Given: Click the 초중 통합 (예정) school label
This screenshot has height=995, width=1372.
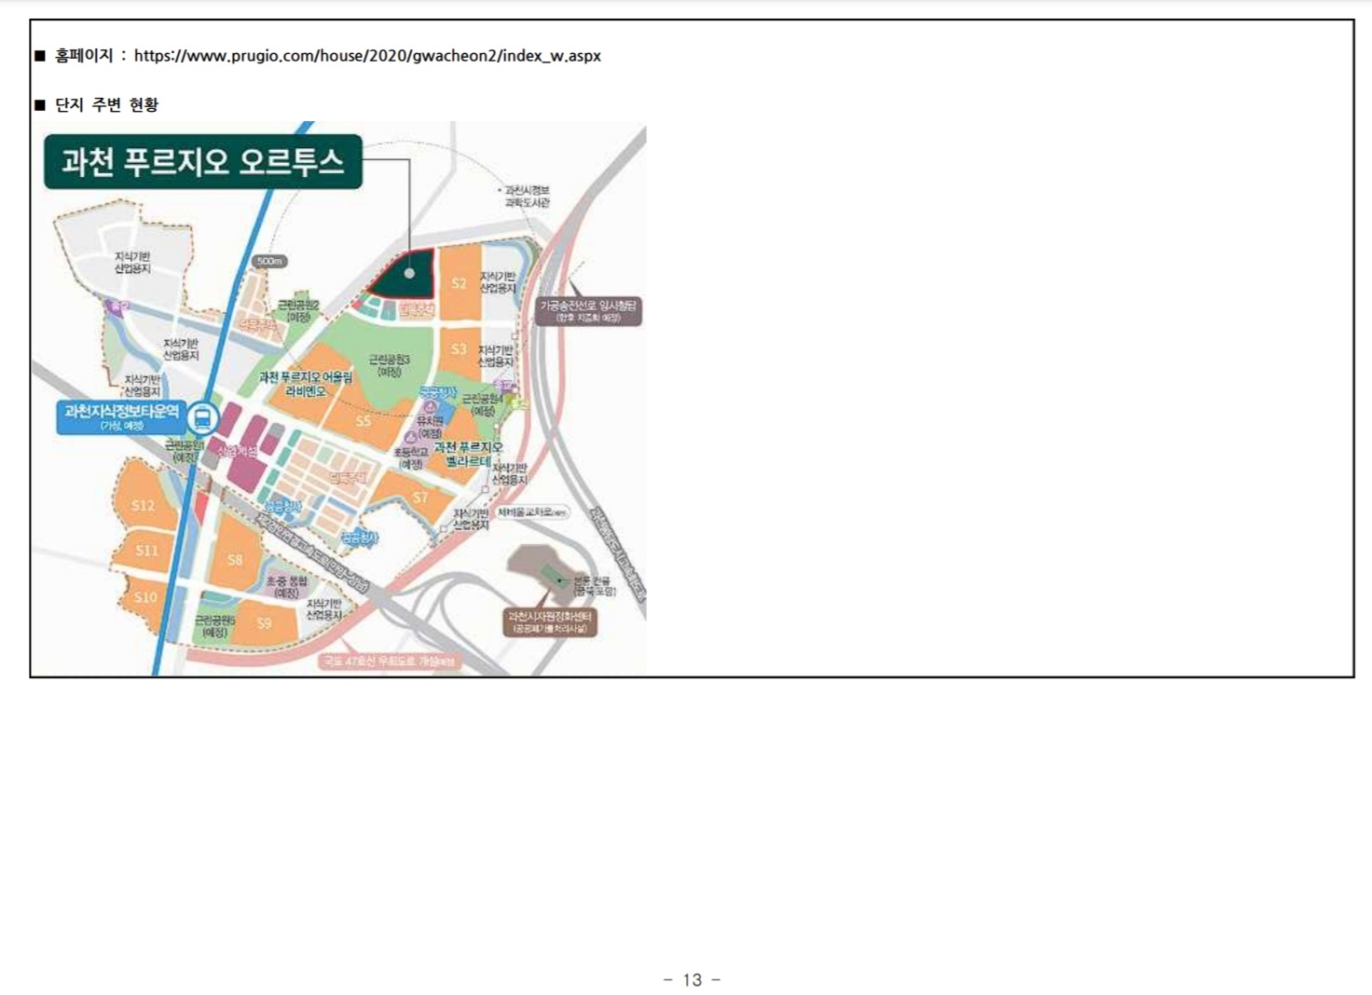Looking at the screenshot, I should coord(286,586).
